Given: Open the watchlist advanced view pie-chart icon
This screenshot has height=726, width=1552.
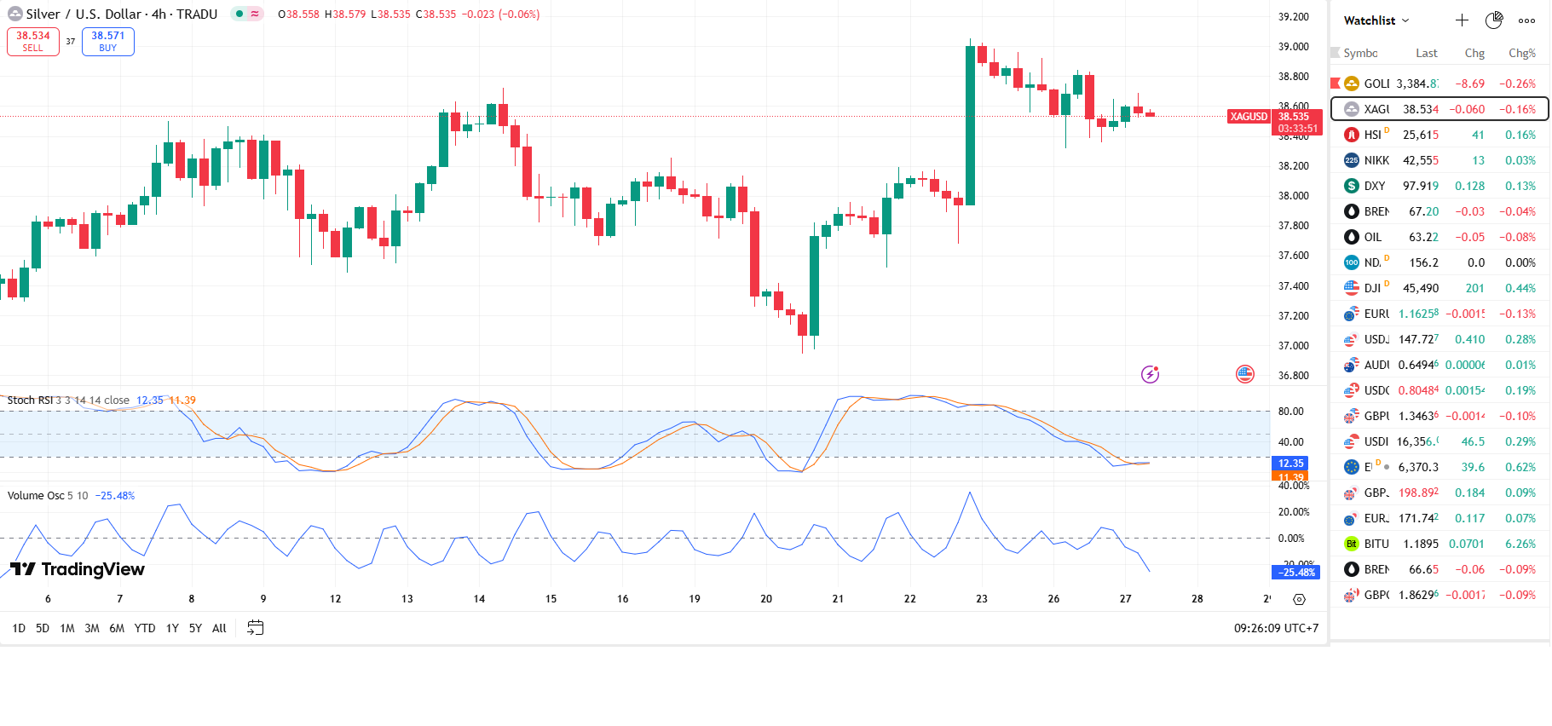Looking at the screenshot, I should [1494, 20].
